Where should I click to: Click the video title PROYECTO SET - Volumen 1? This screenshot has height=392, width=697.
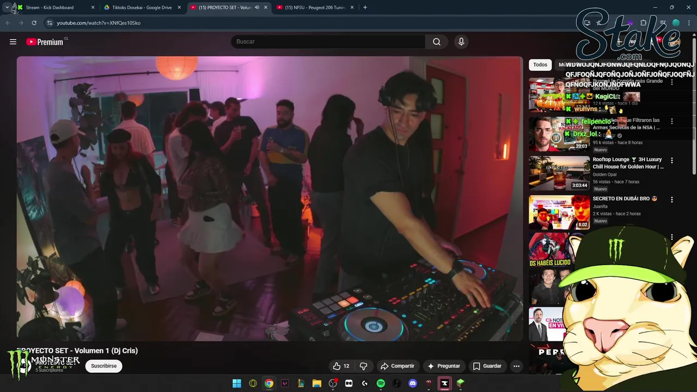(x=77, y=351)
